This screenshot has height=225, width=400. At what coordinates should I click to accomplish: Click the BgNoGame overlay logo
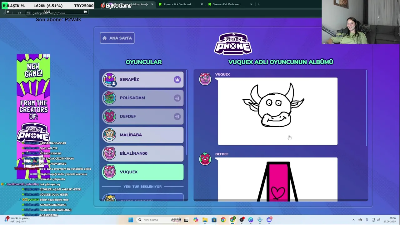tap(116, 6)
